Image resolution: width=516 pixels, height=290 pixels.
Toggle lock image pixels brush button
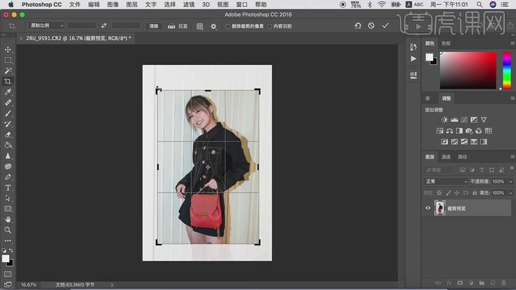(448, 193)
